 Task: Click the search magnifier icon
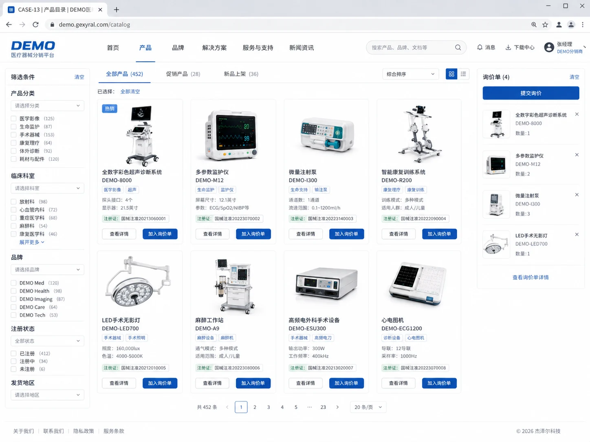(x=458, y=48)
